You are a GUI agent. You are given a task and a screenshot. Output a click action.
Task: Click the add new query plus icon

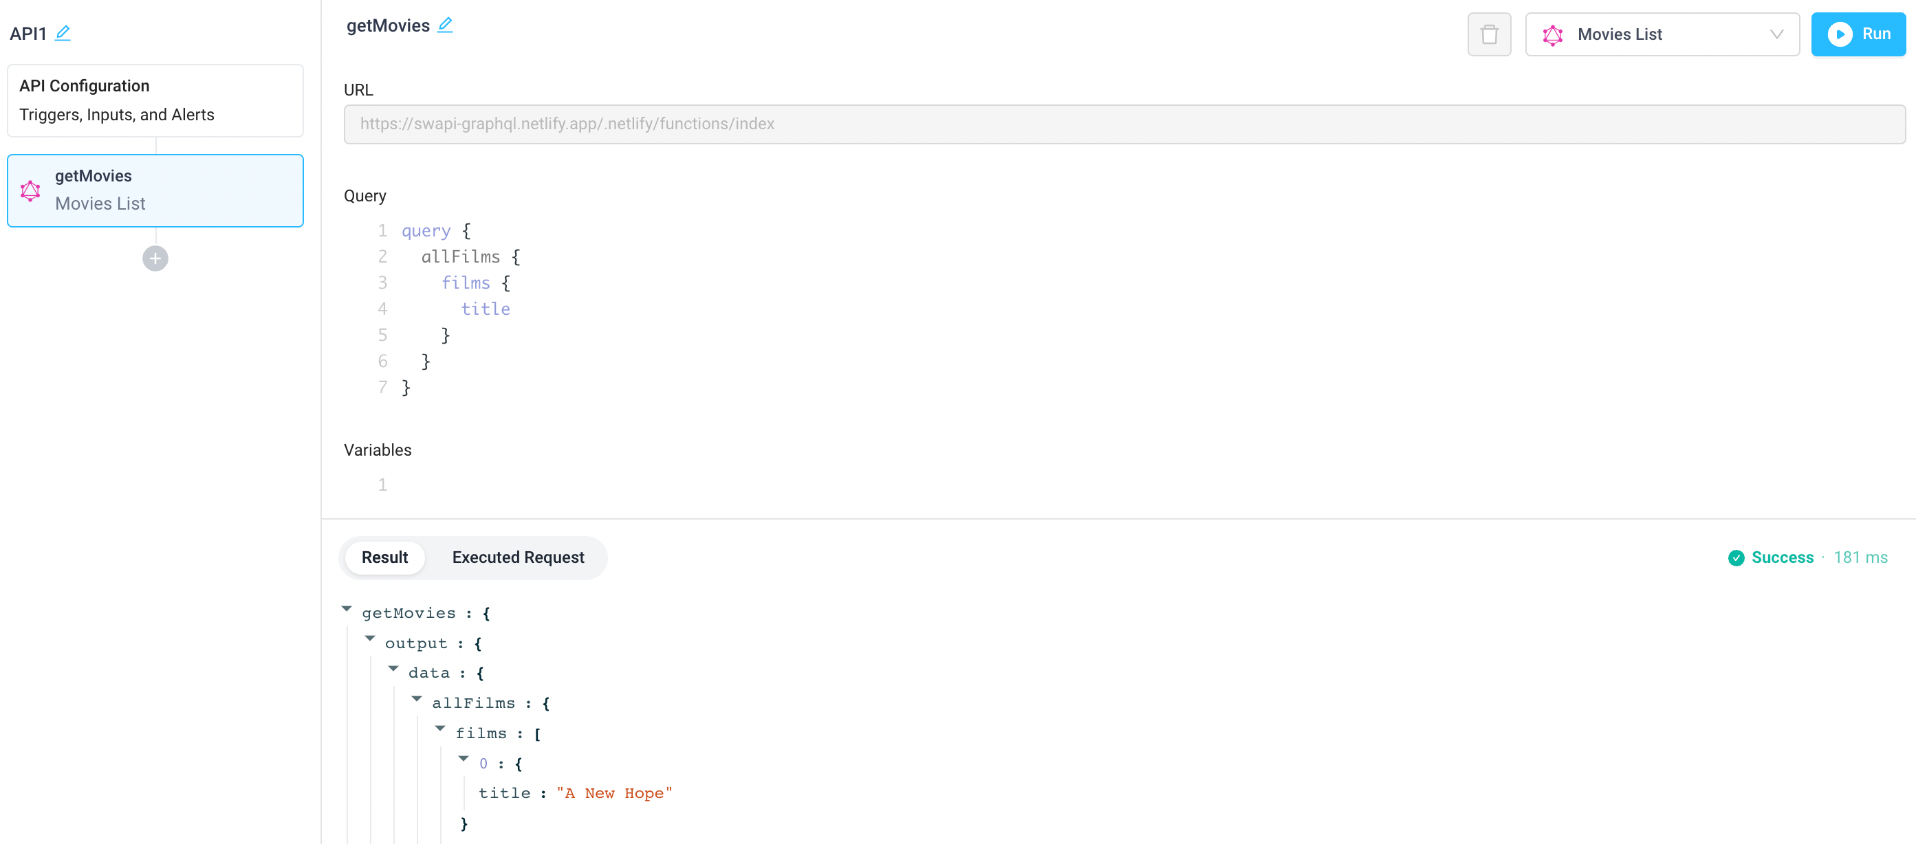tap(155, 258)
